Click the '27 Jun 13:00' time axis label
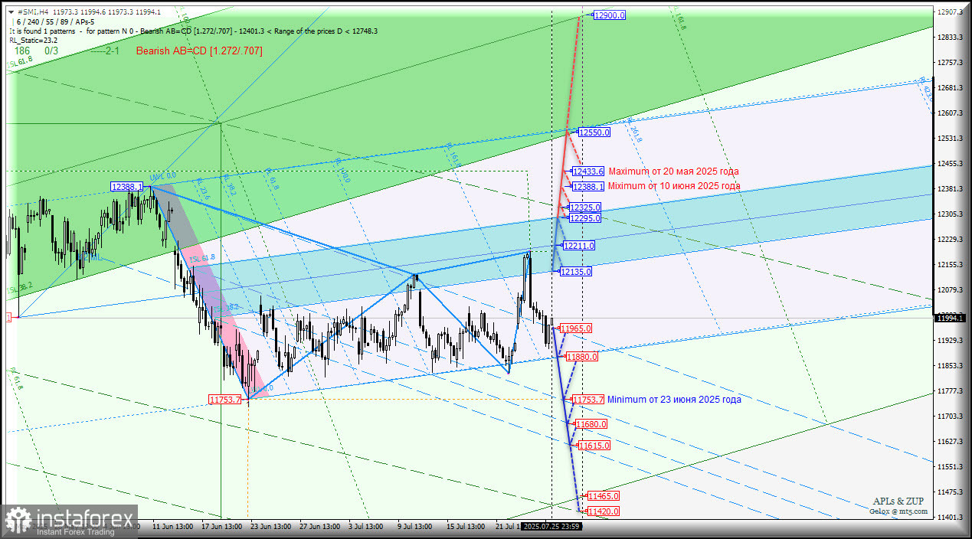Viewport: 972px width, 539px height. click(319, 527)
